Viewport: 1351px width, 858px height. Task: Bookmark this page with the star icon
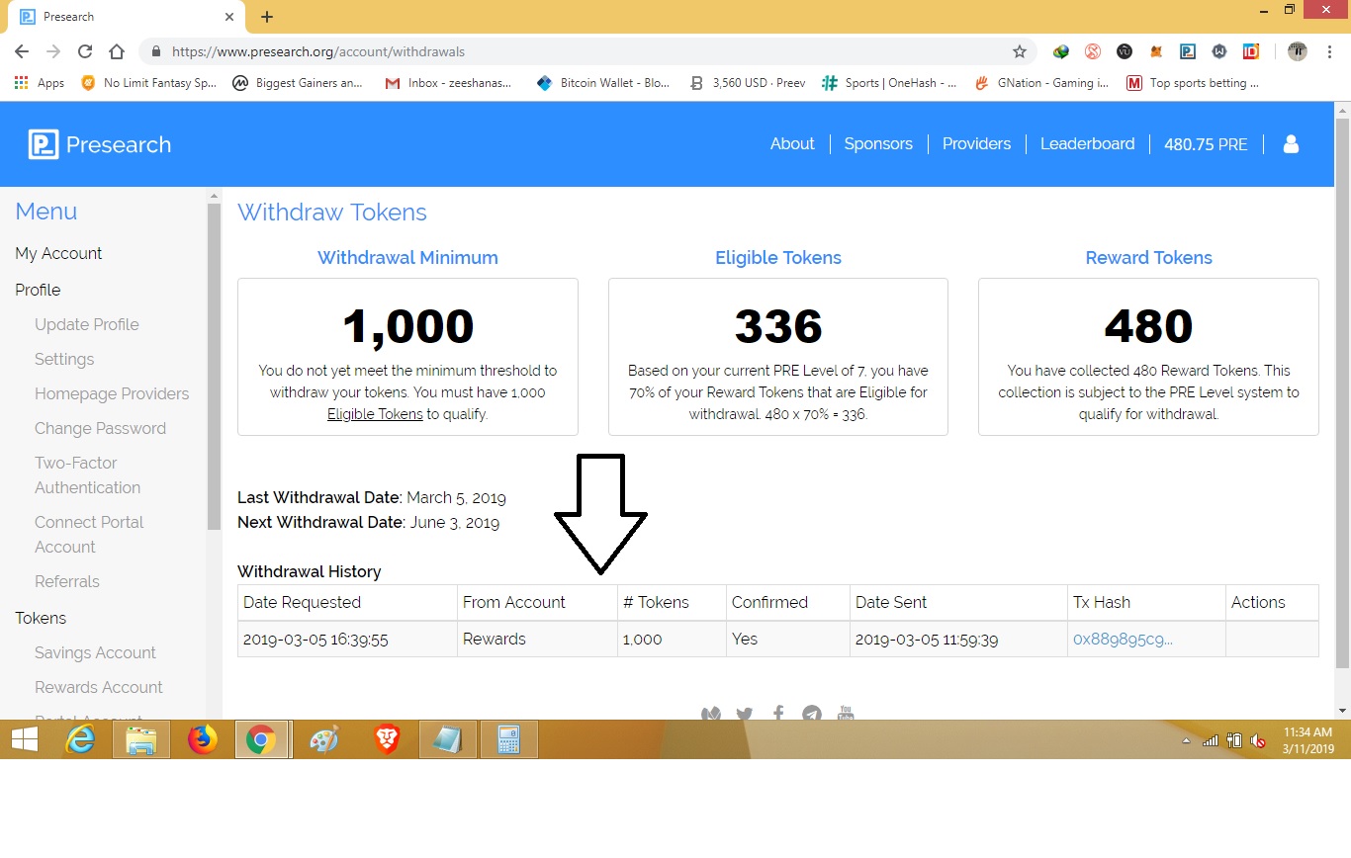[x=1020, y=51]
